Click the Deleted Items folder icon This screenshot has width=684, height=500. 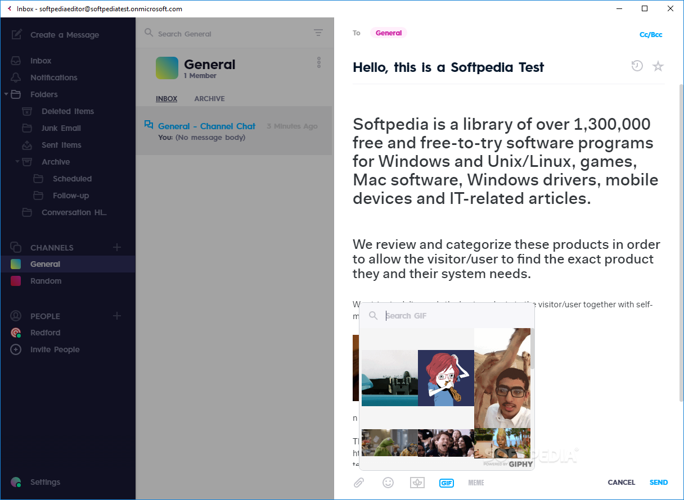(27, 111)
